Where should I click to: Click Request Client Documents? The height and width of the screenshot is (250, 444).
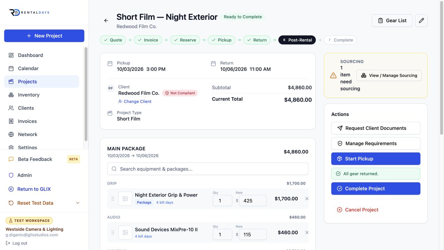click(376, 128)
